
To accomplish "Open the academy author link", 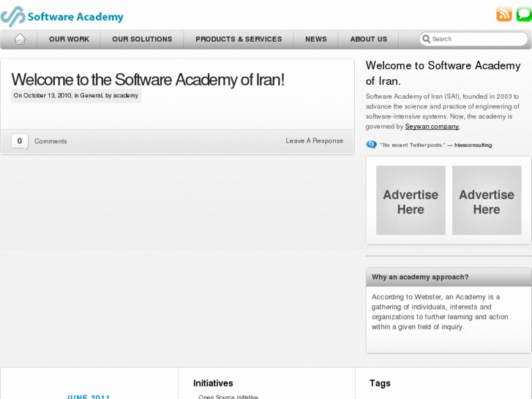I will tap(126, 95).
